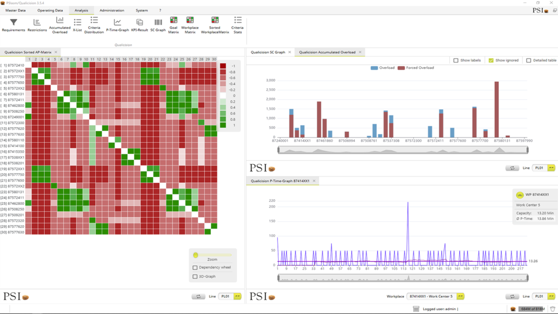Click the Accumulated Overload range navigator bar

click(x=403, y=150)
